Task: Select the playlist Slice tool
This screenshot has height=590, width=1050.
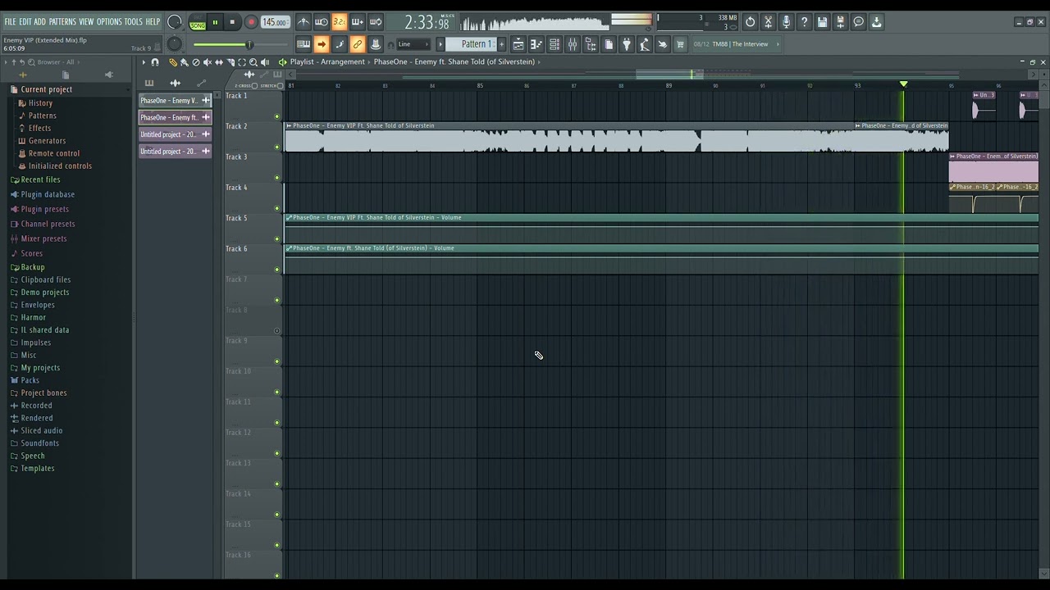Action: click(231, 62)
